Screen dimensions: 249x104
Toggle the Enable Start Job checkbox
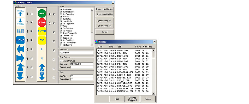[61, 61]
